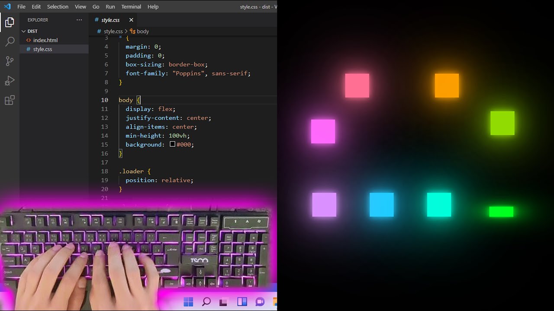Click 'align-items: center;' code line
This screenshot has width=554, height=311.
click(x=161, y=127)
